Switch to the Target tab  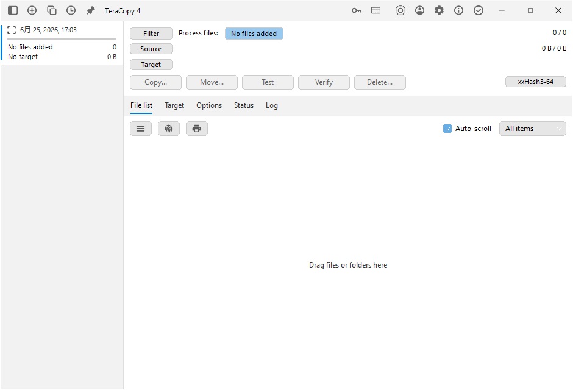(174, 105)
